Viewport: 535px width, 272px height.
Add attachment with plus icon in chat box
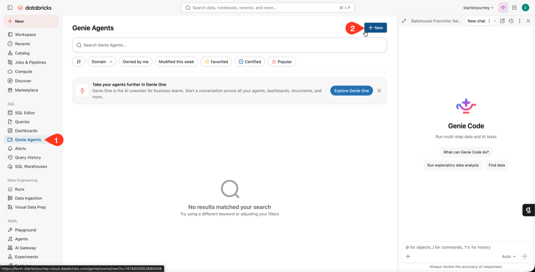click(408, 256)
